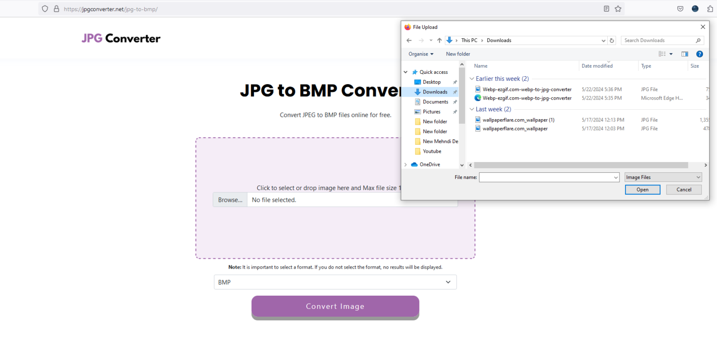Click down arrow of navigation pane scrollbar
Viewport: 717px width, 341px height.
pyautogui.click(x=462, y=165)
